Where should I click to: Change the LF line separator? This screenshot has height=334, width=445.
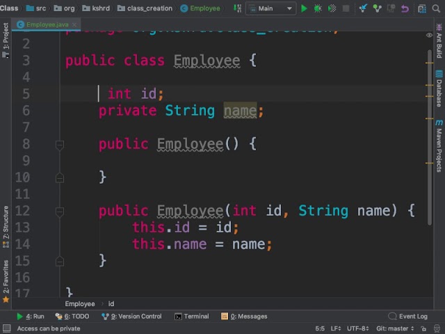point(336,328)
